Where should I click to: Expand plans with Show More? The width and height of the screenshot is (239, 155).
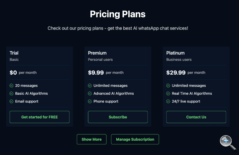coord(91,139)
